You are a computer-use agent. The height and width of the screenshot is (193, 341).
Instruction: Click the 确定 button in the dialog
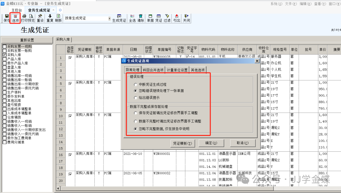coord(211,143)
